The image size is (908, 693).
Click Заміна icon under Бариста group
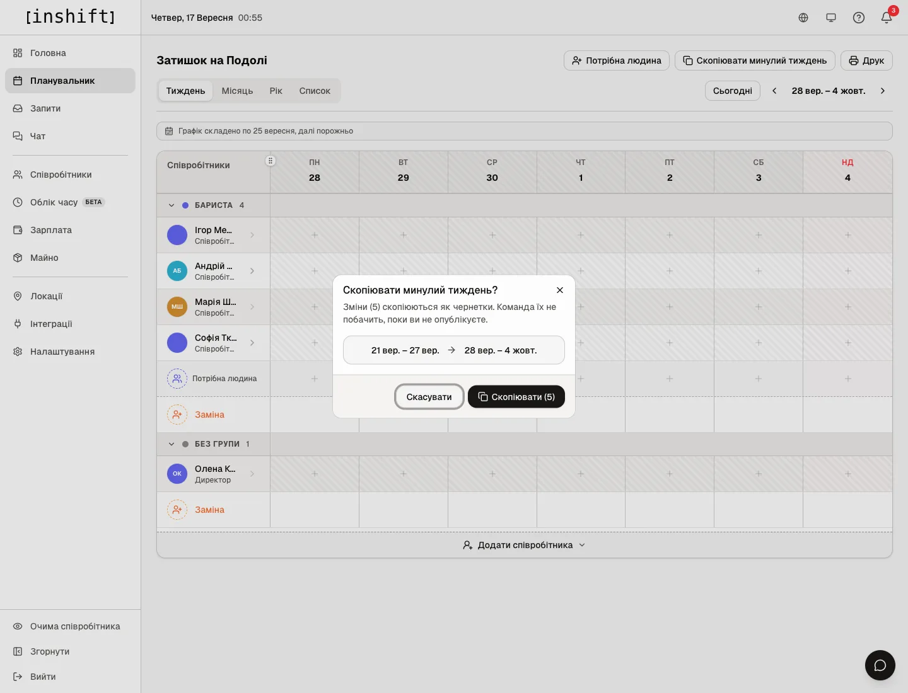177,415
